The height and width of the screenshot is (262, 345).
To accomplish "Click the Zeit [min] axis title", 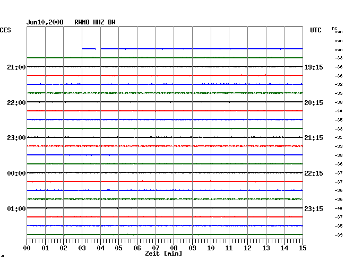I will click(163, 254).
